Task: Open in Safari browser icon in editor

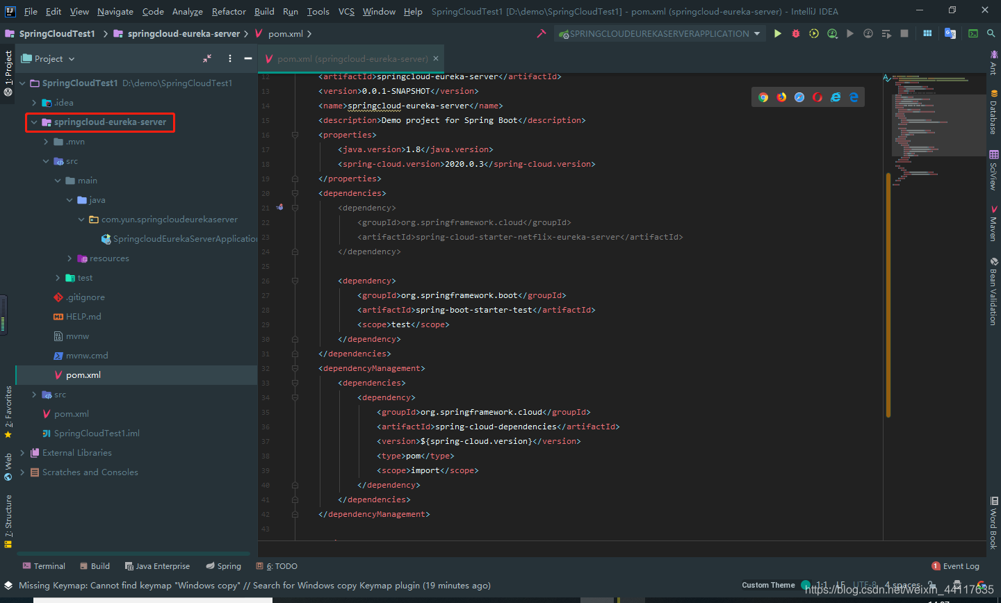Action: click(x=799, y=97)
